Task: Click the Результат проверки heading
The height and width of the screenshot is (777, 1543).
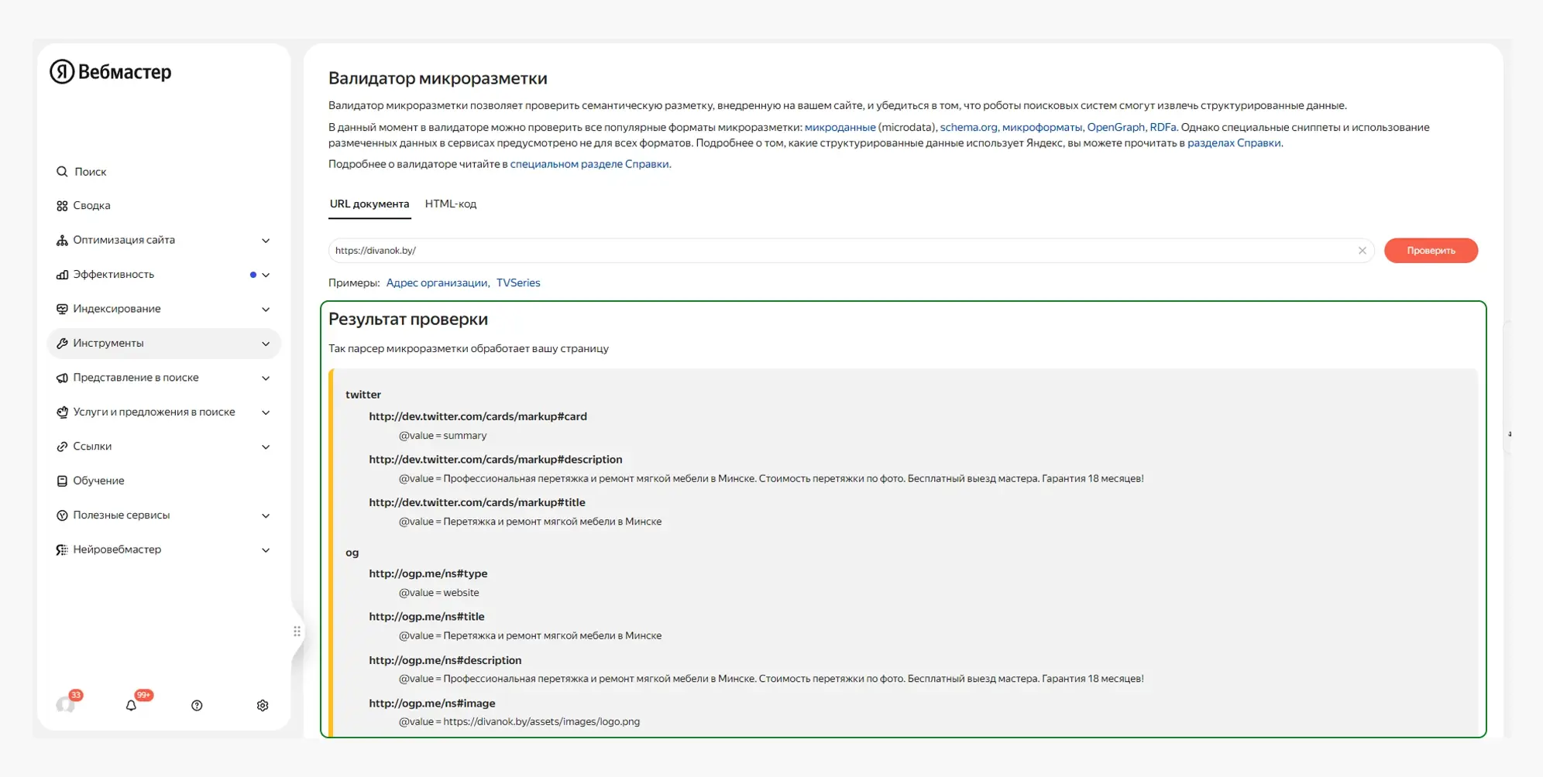Action: pyautogui.click(x=408, y=319)
